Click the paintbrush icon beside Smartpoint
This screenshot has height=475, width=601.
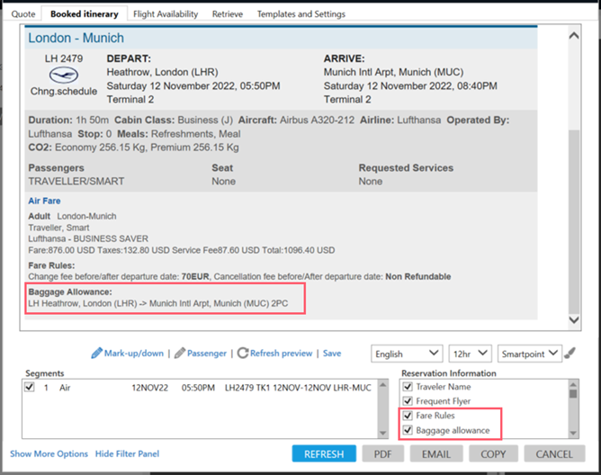coord(570,354)
